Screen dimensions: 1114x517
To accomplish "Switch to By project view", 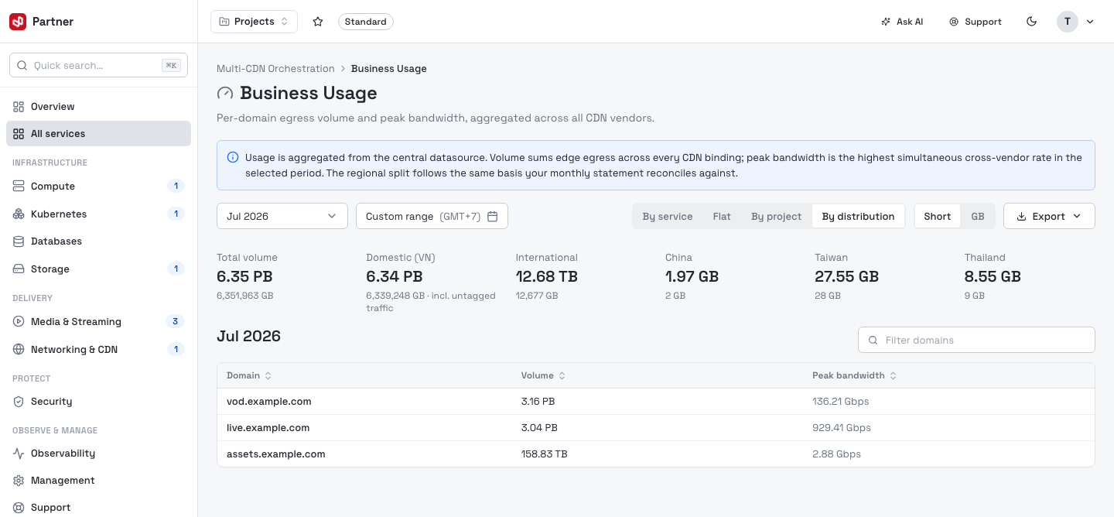I will coord(776,216).
